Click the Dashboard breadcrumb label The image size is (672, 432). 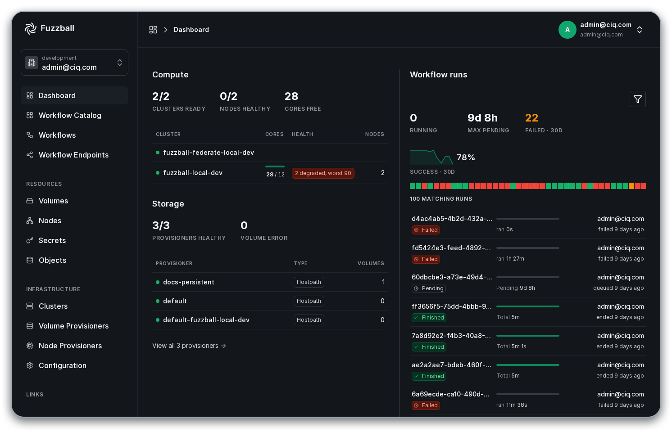coord(191,30)
